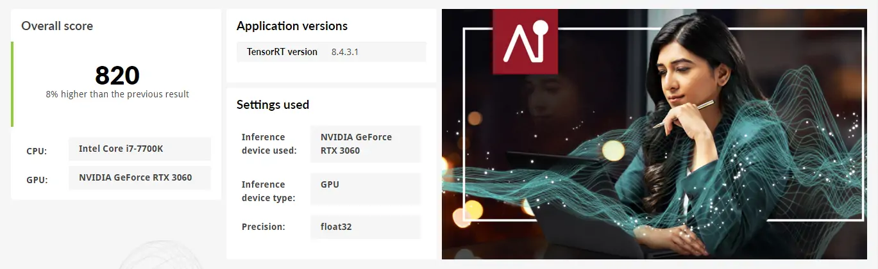Click the Inference device used label
This screenshot has width=878, height=269.
(x=269, y=144)
